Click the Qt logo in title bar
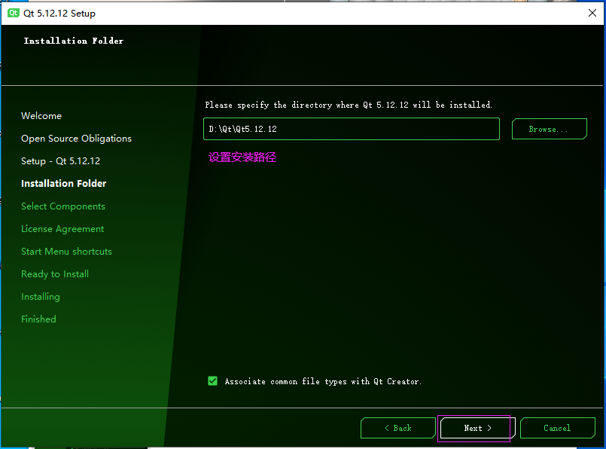Viewport: 606px width, 449px height. point(14,13)
